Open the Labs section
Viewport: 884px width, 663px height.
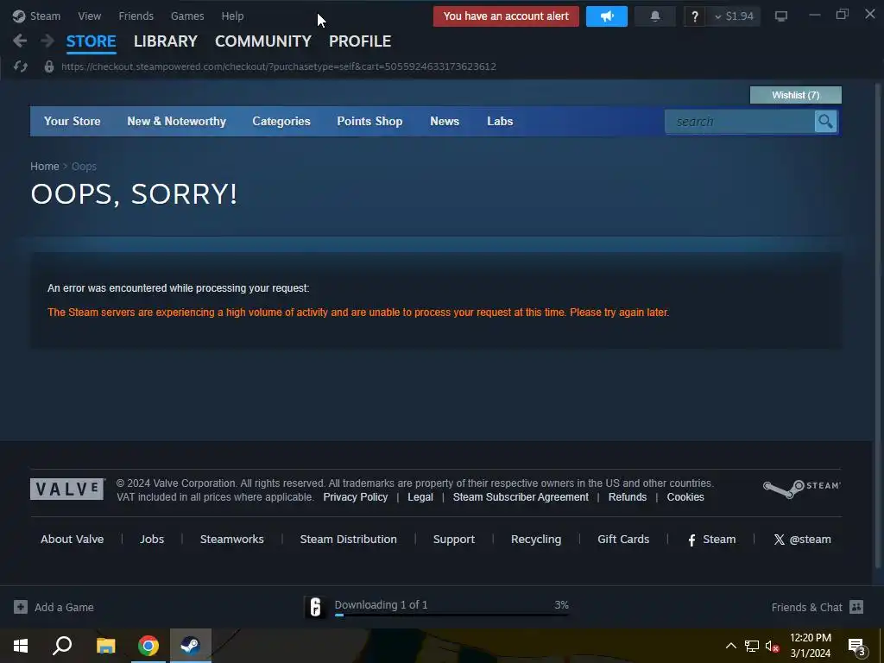500,121
